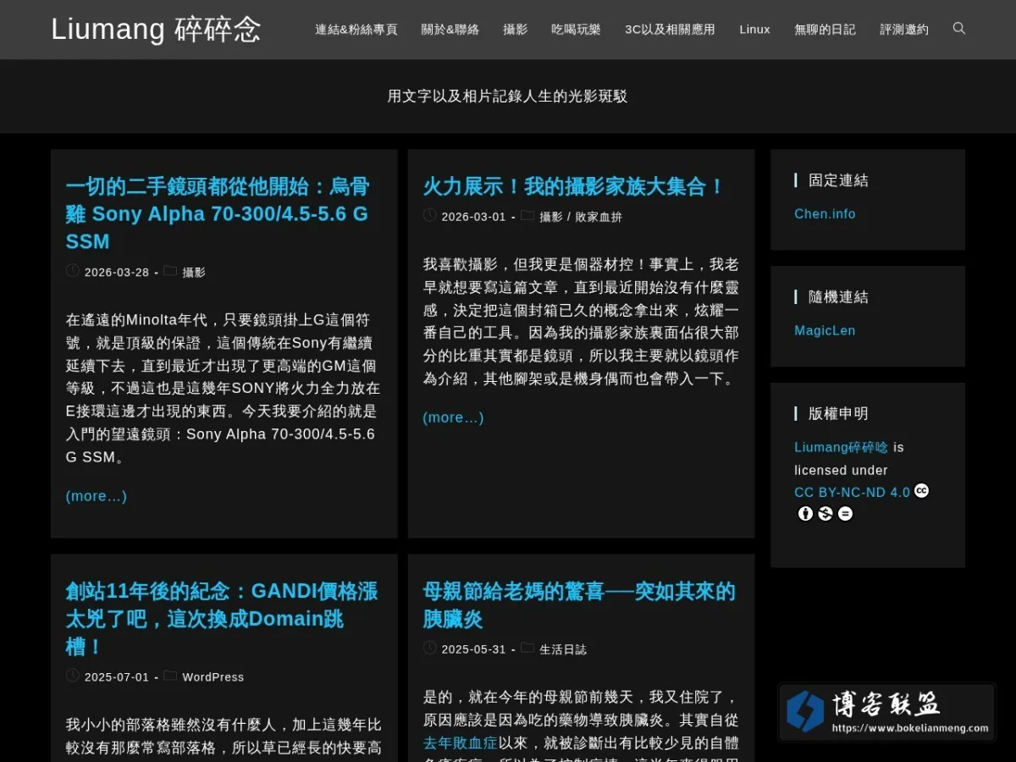Click the clock icon beside 2025-05-31
This screenshot has height=762, width=1016.
[x=430, y=648]
